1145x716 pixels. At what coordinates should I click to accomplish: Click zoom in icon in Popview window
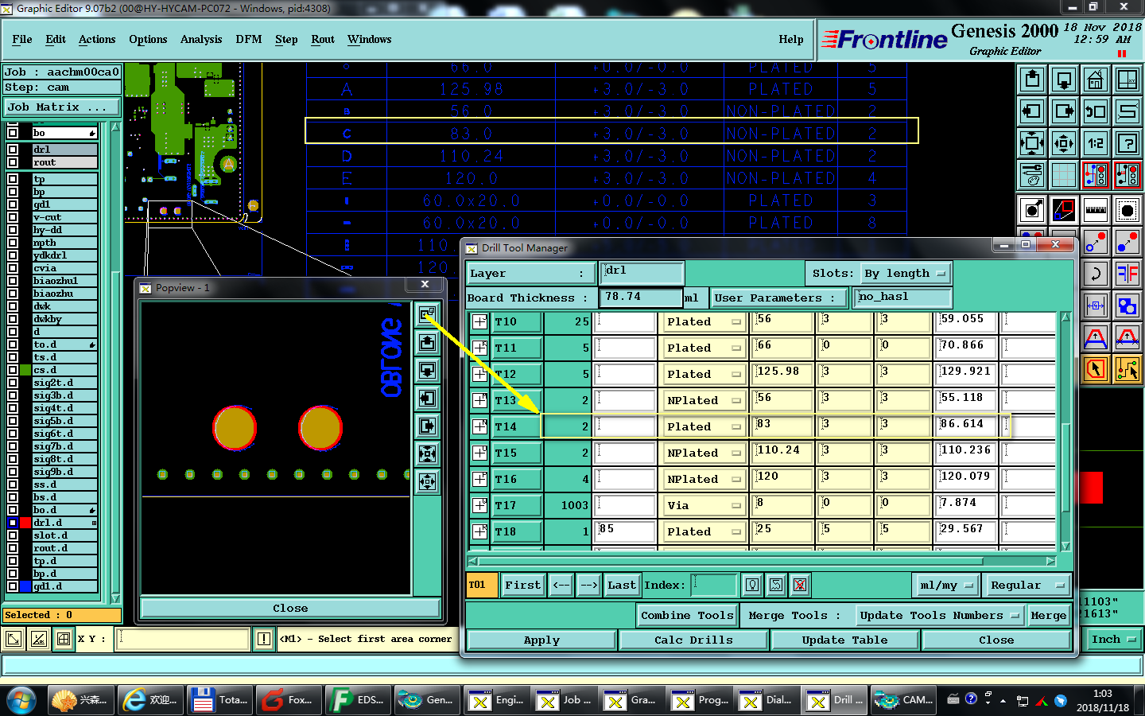click(x=428, y=454)
